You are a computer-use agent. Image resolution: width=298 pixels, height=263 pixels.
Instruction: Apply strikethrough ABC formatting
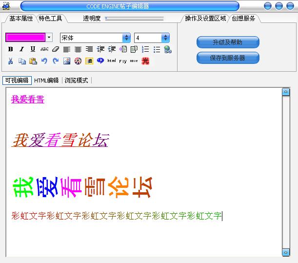click(x=44, y=49)
